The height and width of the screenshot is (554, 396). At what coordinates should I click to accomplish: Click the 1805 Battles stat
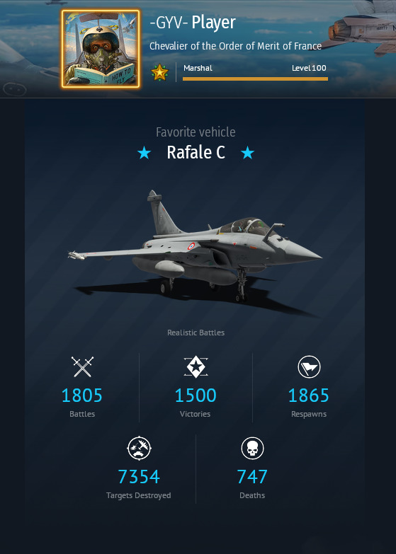pos(82,395)
